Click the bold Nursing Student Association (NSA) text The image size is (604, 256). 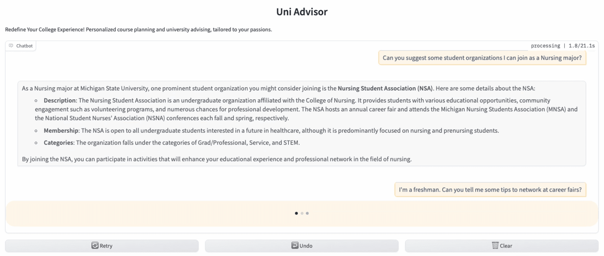pos(385,88)
